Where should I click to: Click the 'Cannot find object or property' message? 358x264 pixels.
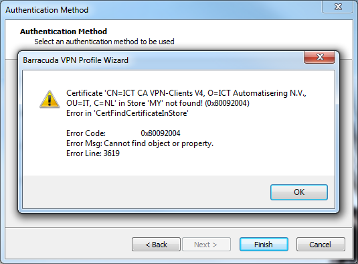point(159,143)
